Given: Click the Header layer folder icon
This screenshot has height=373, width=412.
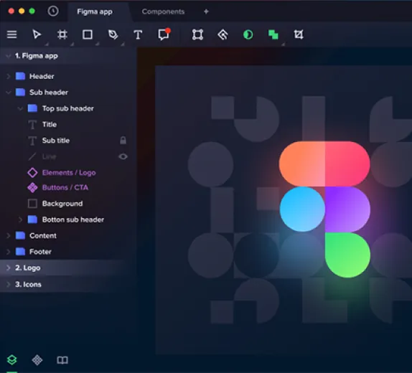Looking at the screenshot, I should [x=20, y=76].
